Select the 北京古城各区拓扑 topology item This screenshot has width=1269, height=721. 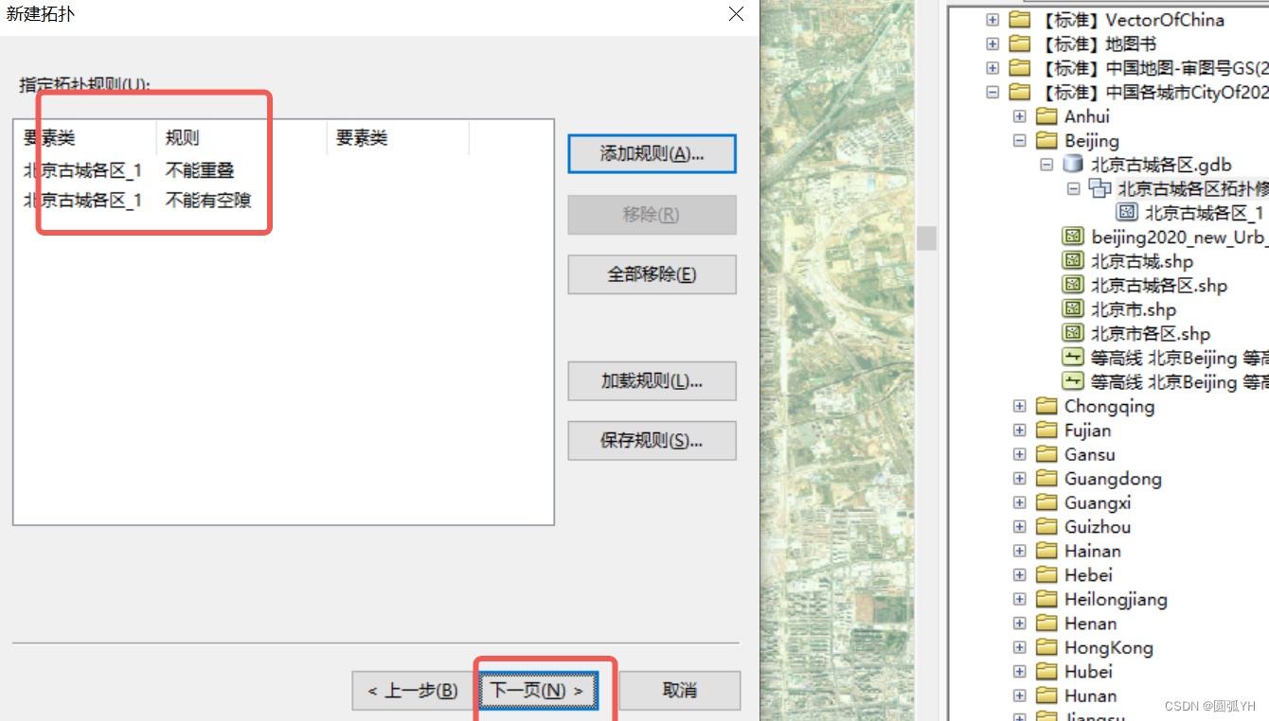1184,188
